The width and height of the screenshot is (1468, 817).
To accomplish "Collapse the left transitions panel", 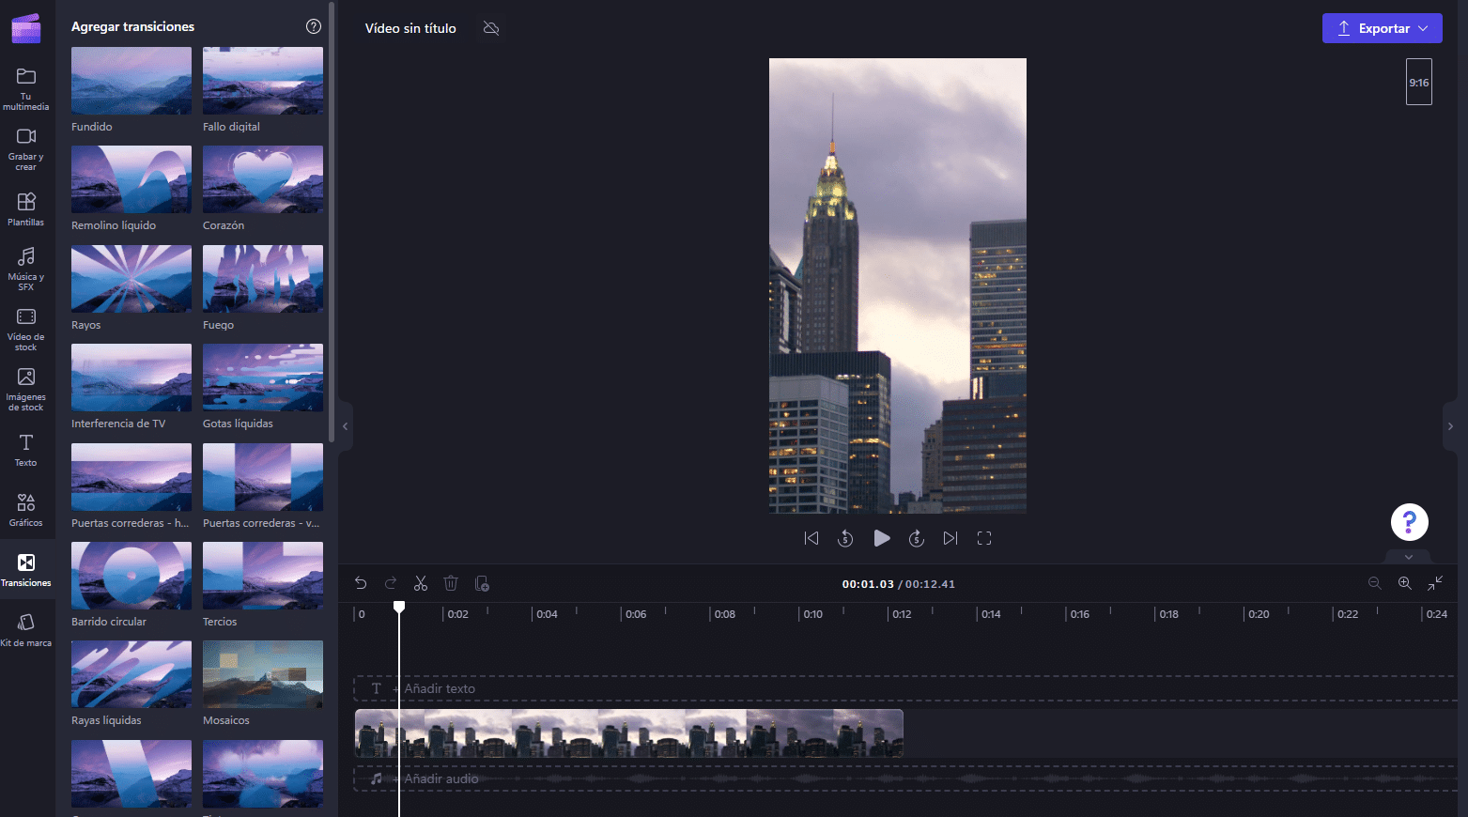I will click(x=346, y=426).
